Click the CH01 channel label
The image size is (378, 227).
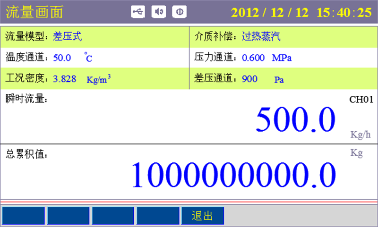coord(361,100)
